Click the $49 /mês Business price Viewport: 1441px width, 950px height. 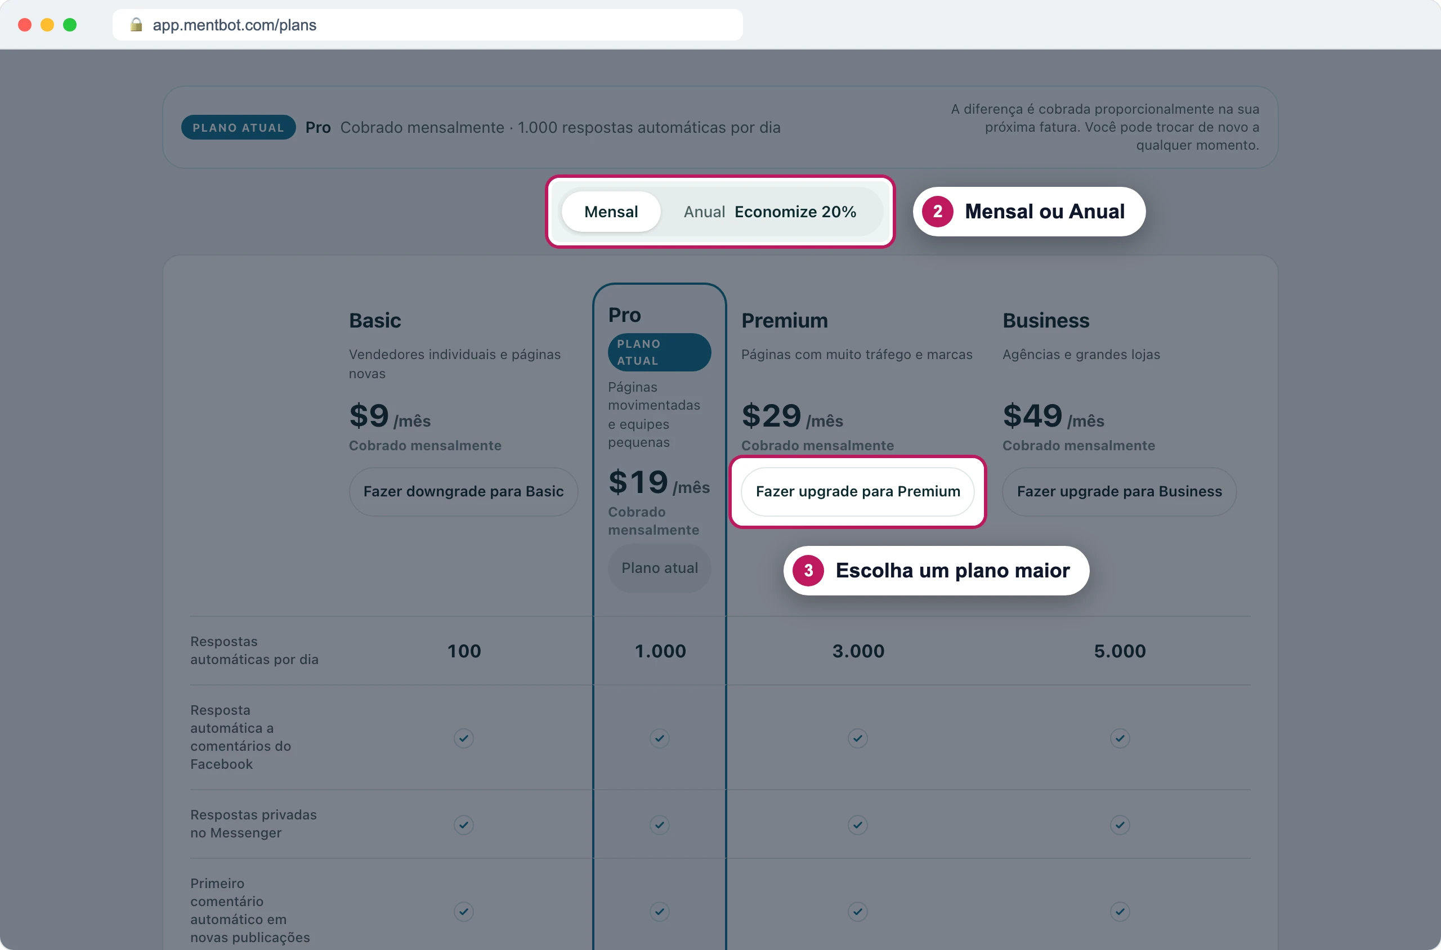click(x=1053, y=416)
